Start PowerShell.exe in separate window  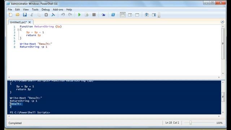[x=113, y=15]
